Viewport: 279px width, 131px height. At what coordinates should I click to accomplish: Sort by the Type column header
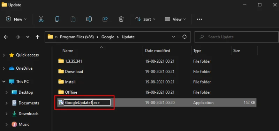pos(197,51)
